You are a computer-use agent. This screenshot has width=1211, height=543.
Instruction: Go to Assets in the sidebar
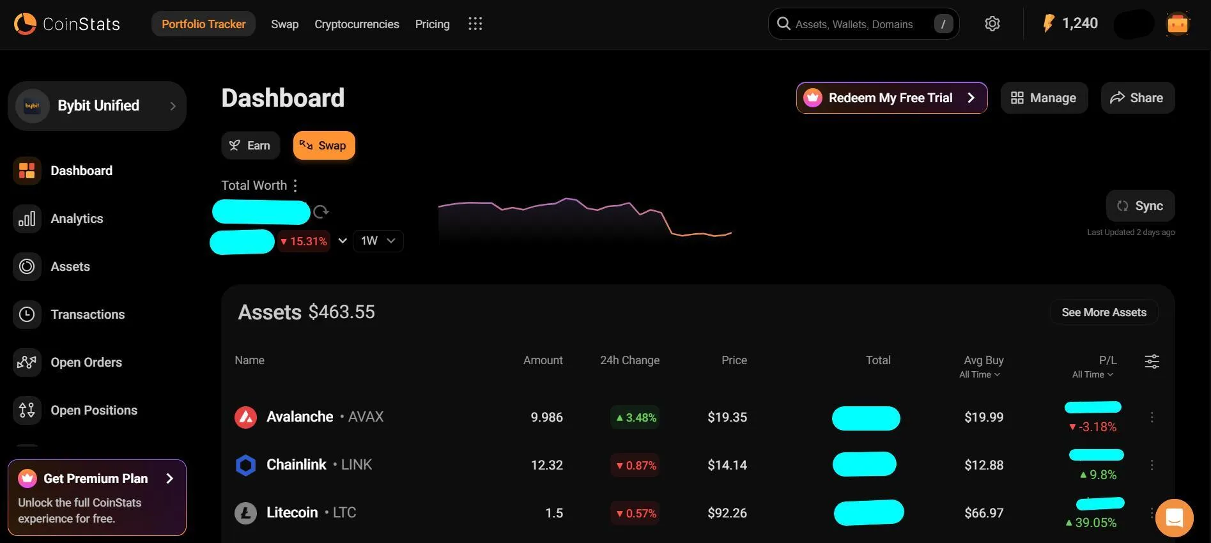point(70,266)
